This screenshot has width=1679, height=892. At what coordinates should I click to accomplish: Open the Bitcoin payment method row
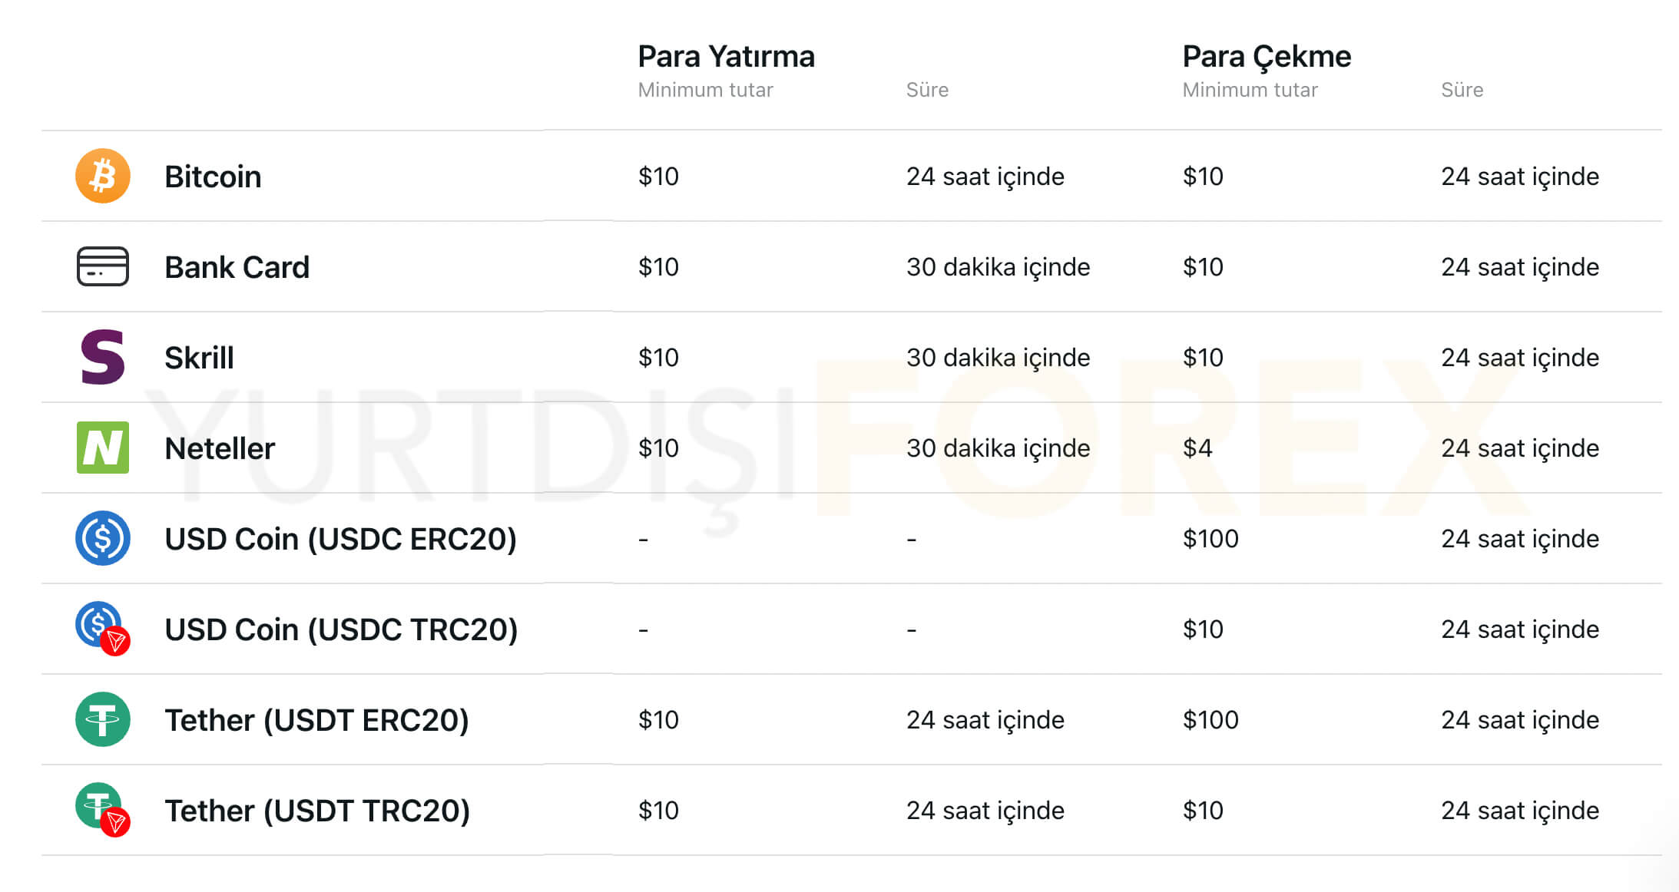point(852,176)
